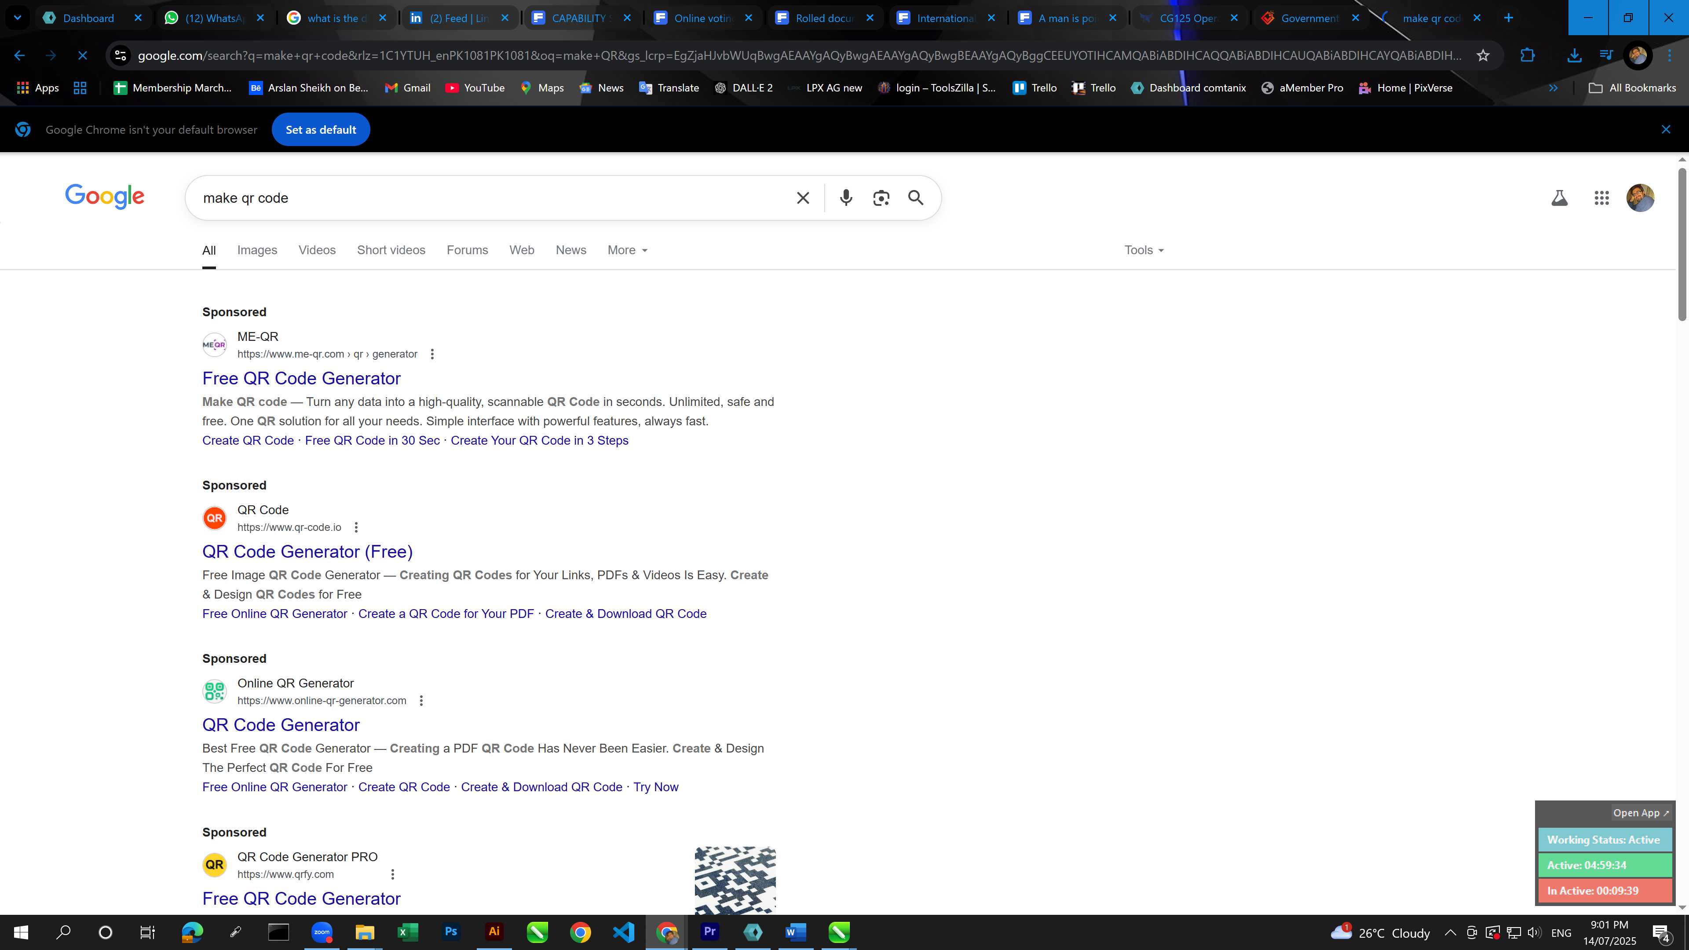The image size is (1689, 950).
Task: Click into the make qr code search field
Action: [492, 197]
